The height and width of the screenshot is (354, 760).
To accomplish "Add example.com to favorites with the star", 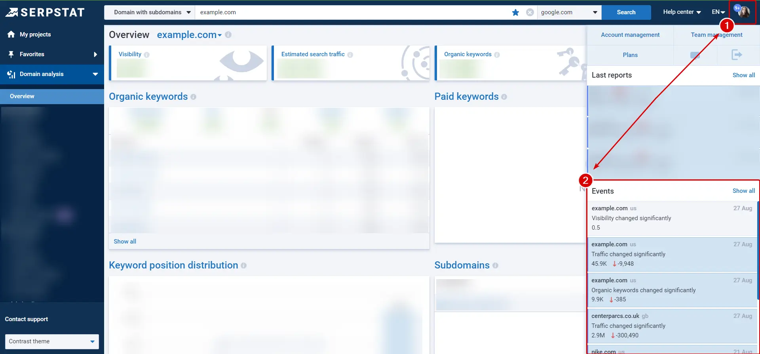I will pyautogui.click(x=515, y=12).
